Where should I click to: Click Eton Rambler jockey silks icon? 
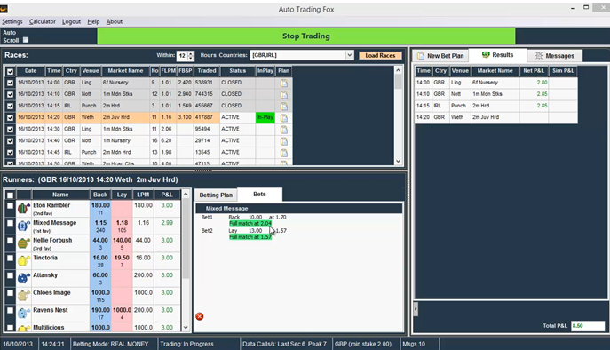[23, 209]
